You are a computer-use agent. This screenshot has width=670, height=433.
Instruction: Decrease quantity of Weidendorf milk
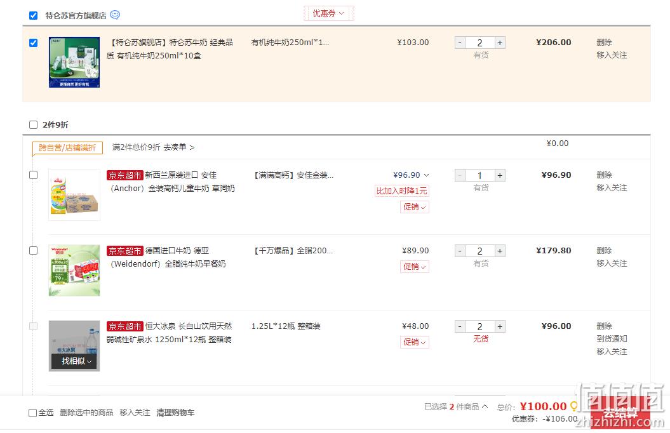[460, 251]
